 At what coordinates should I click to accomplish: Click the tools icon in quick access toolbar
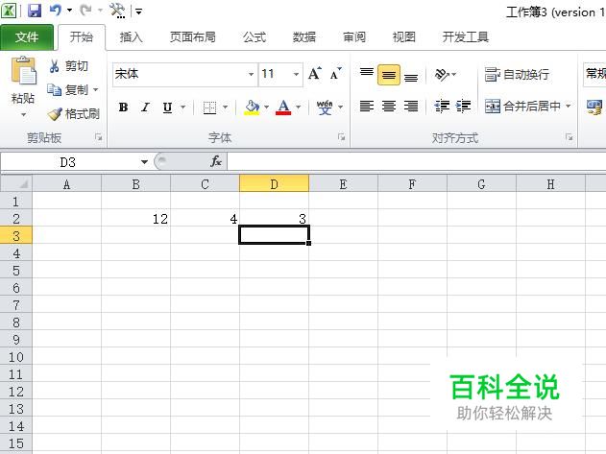[x=117, y=11]
